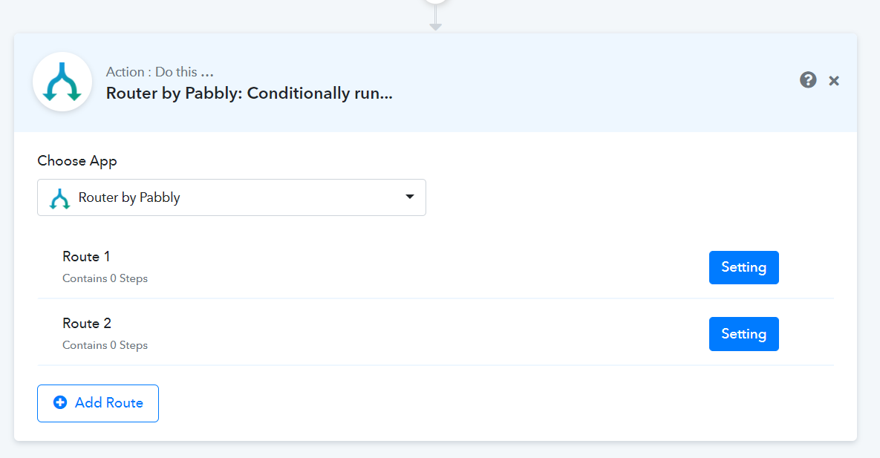
Task: Click "Contains 0 Steps" under Route 1
Action: pyautogui.click(x=105, y=278)
